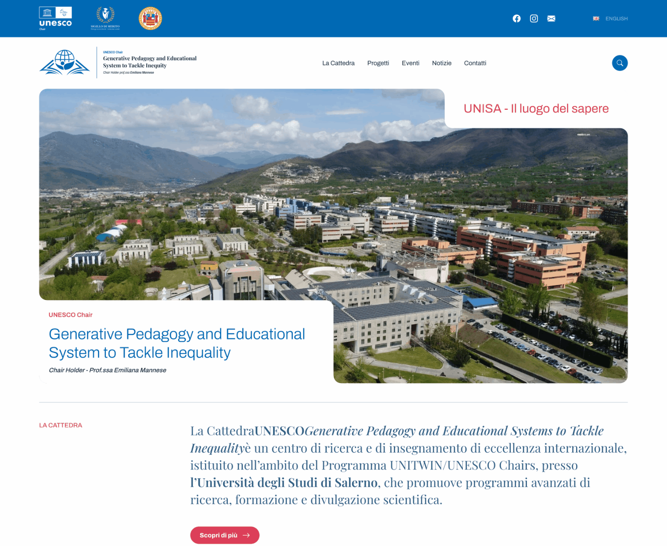Click the UNISA - Il luogo del sapere heading
This screenshot has height=546, width=667.
click(x=536, y=108)
